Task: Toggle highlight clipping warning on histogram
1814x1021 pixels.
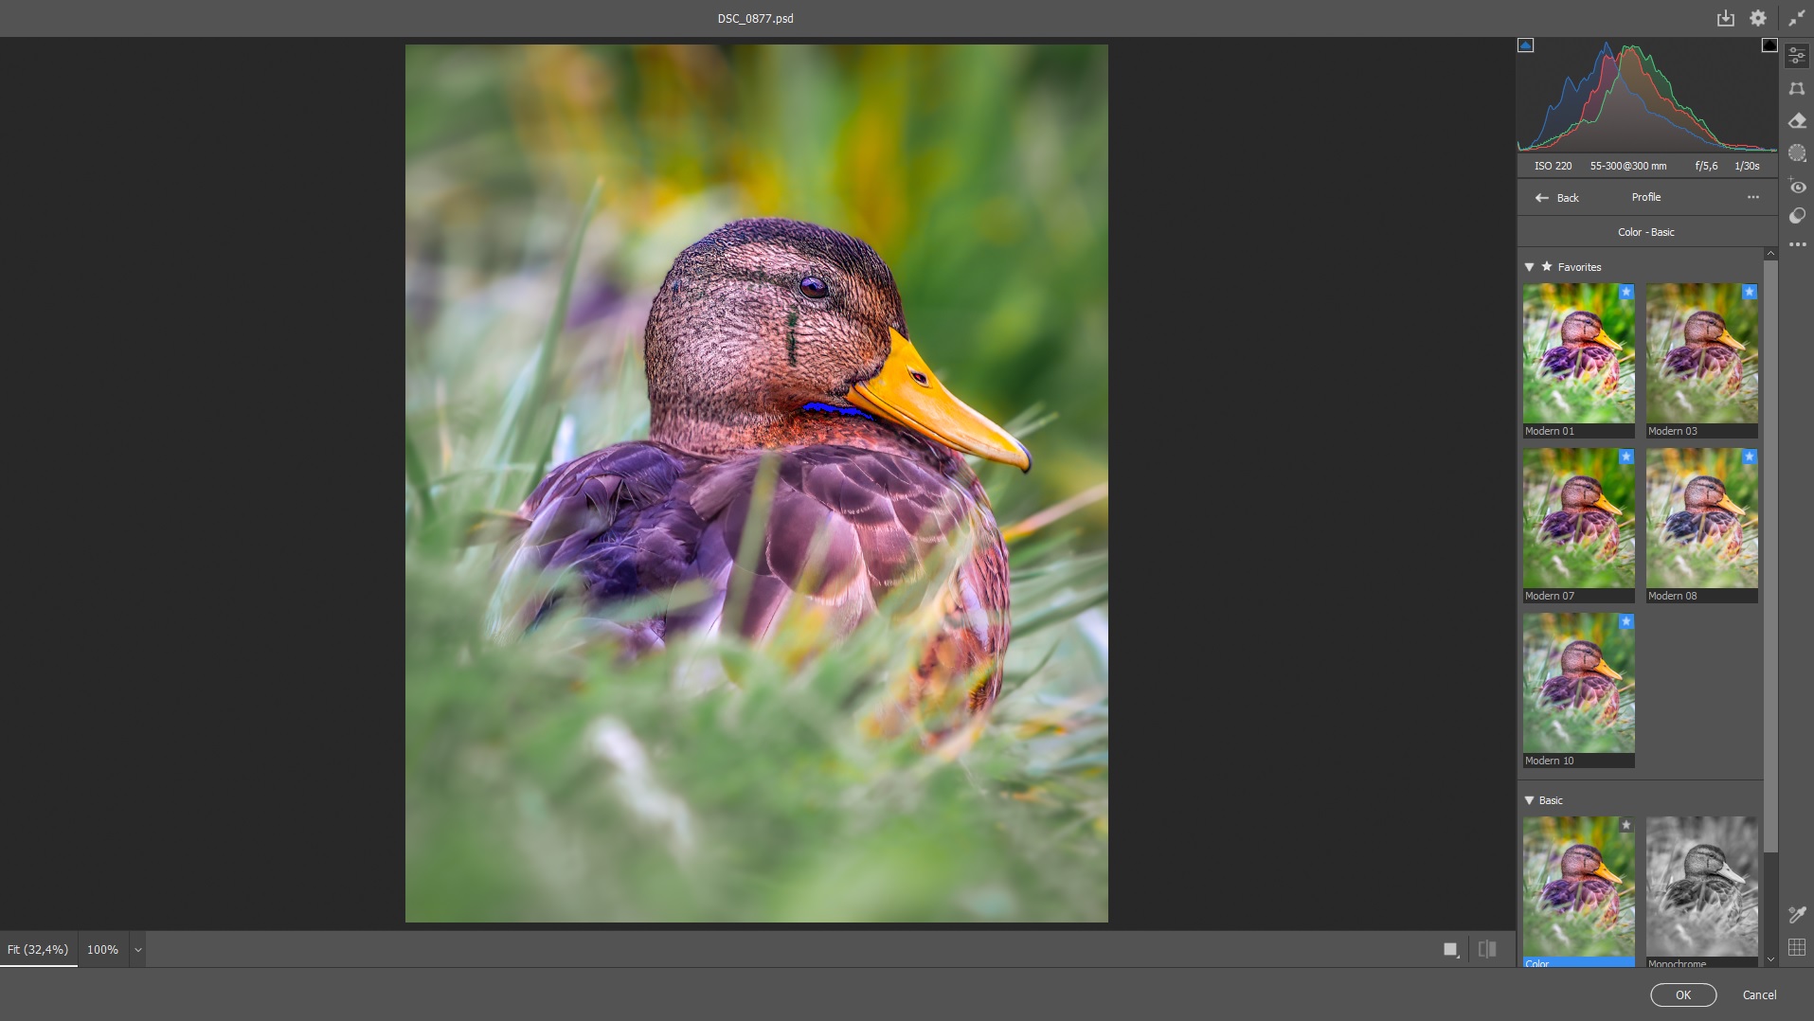Action: (1769, 44)
